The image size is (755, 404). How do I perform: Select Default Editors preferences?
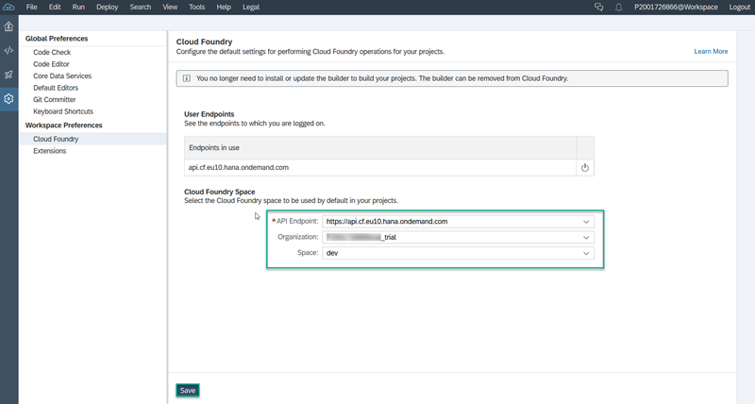pos(56,88)
